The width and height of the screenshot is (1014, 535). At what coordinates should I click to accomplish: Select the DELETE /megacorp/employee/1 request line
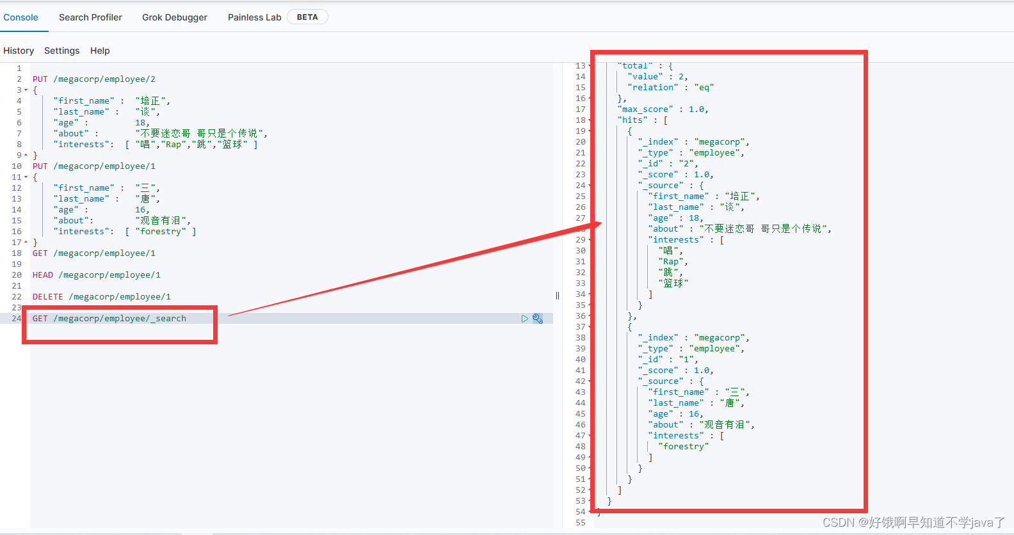tap(102, 297)
